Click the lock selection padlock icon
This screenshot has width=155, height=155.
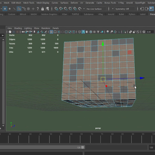click(42, 9)
